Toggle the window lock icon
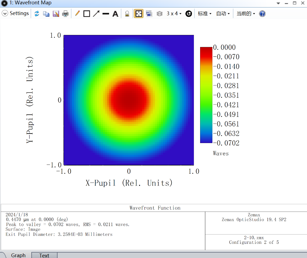 [x=127, y=14]
